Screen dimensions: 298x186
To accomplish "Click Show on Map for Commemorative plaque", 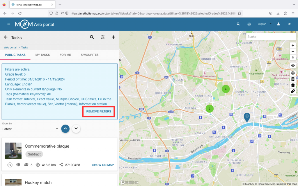I will point(103,165).
